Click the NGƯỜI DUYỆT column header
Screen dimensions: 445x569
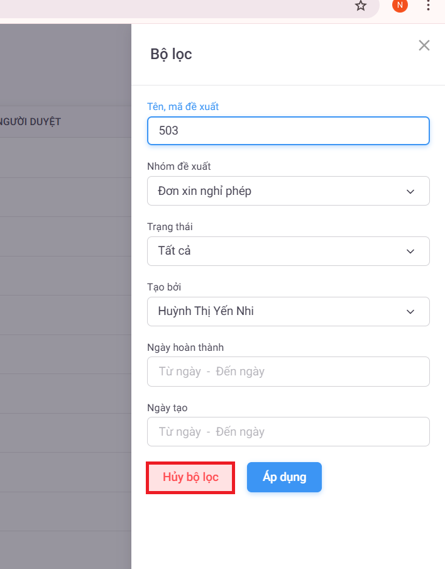tap(30, 121)
